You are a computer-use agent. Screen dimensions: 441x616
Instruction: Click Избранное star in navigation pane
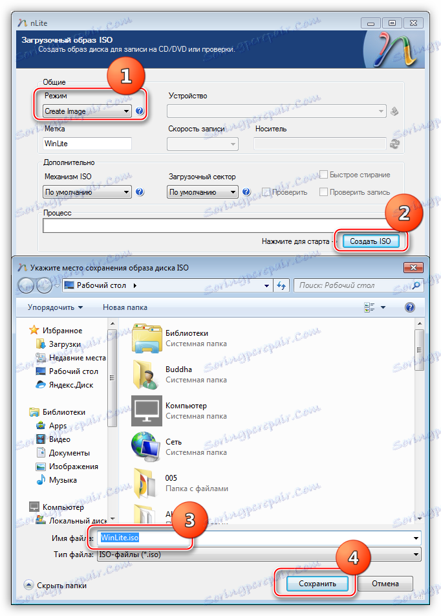click(34, 330)
